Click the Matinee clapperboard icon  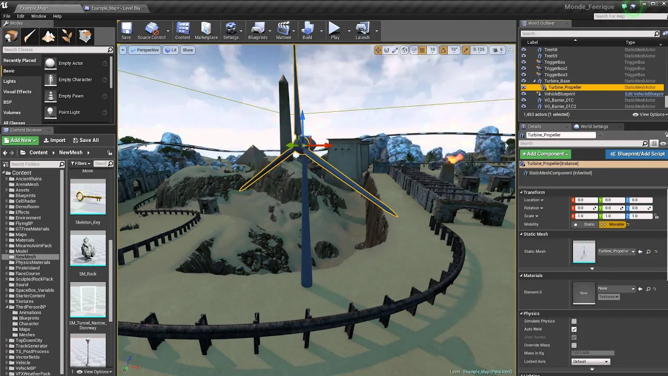click(x=283, y=31)
